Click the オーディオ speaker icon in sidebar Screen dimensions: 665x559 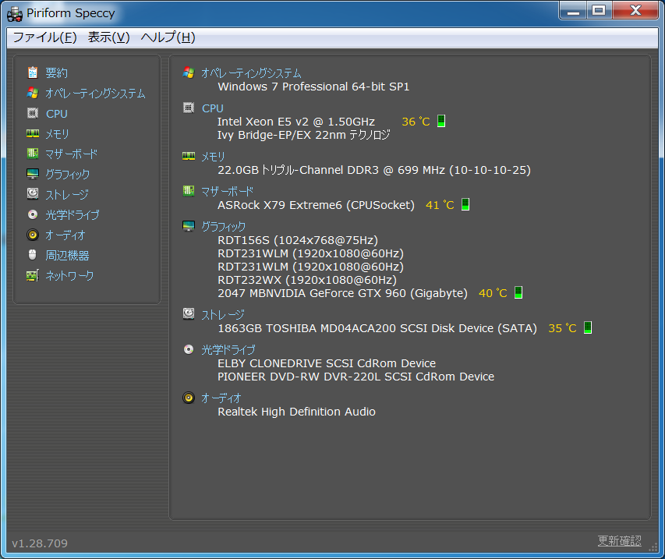pos(33,235)
